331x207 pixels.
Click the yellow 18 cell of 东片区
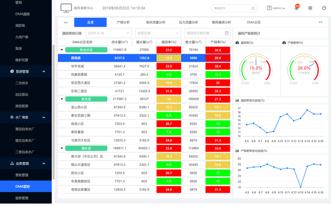pos(169,99)
